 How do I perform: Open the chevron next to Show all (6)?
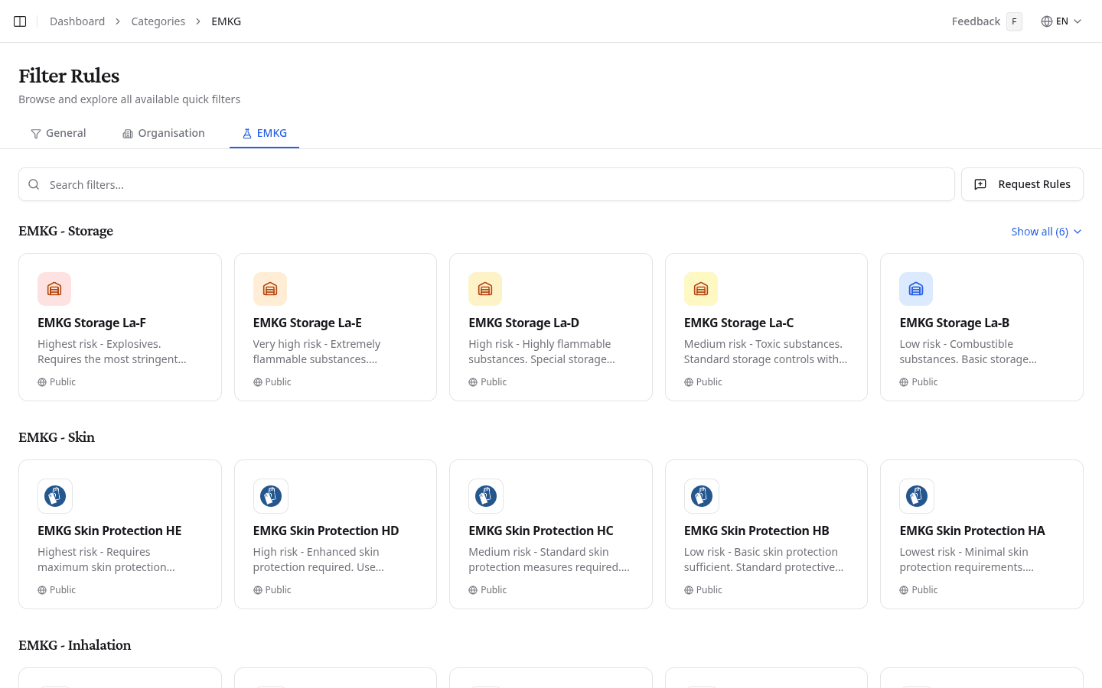tap(1078, 231)
